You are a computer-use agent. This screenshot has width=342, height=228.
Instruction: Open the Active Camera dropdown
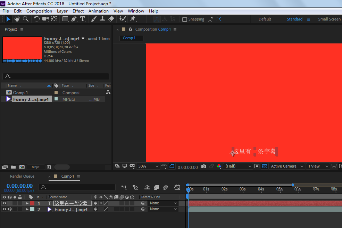point(287,166)
